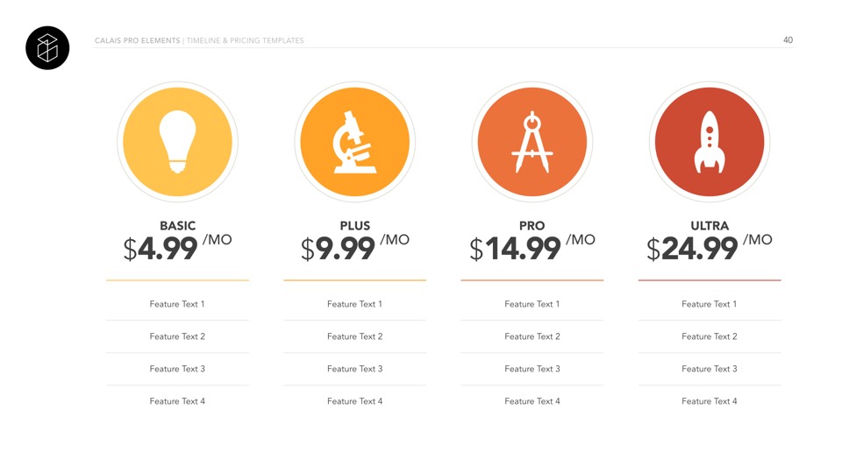Click the $24.99 price text
Viewport: 842px width, 473px height.
tap(693, 250)
